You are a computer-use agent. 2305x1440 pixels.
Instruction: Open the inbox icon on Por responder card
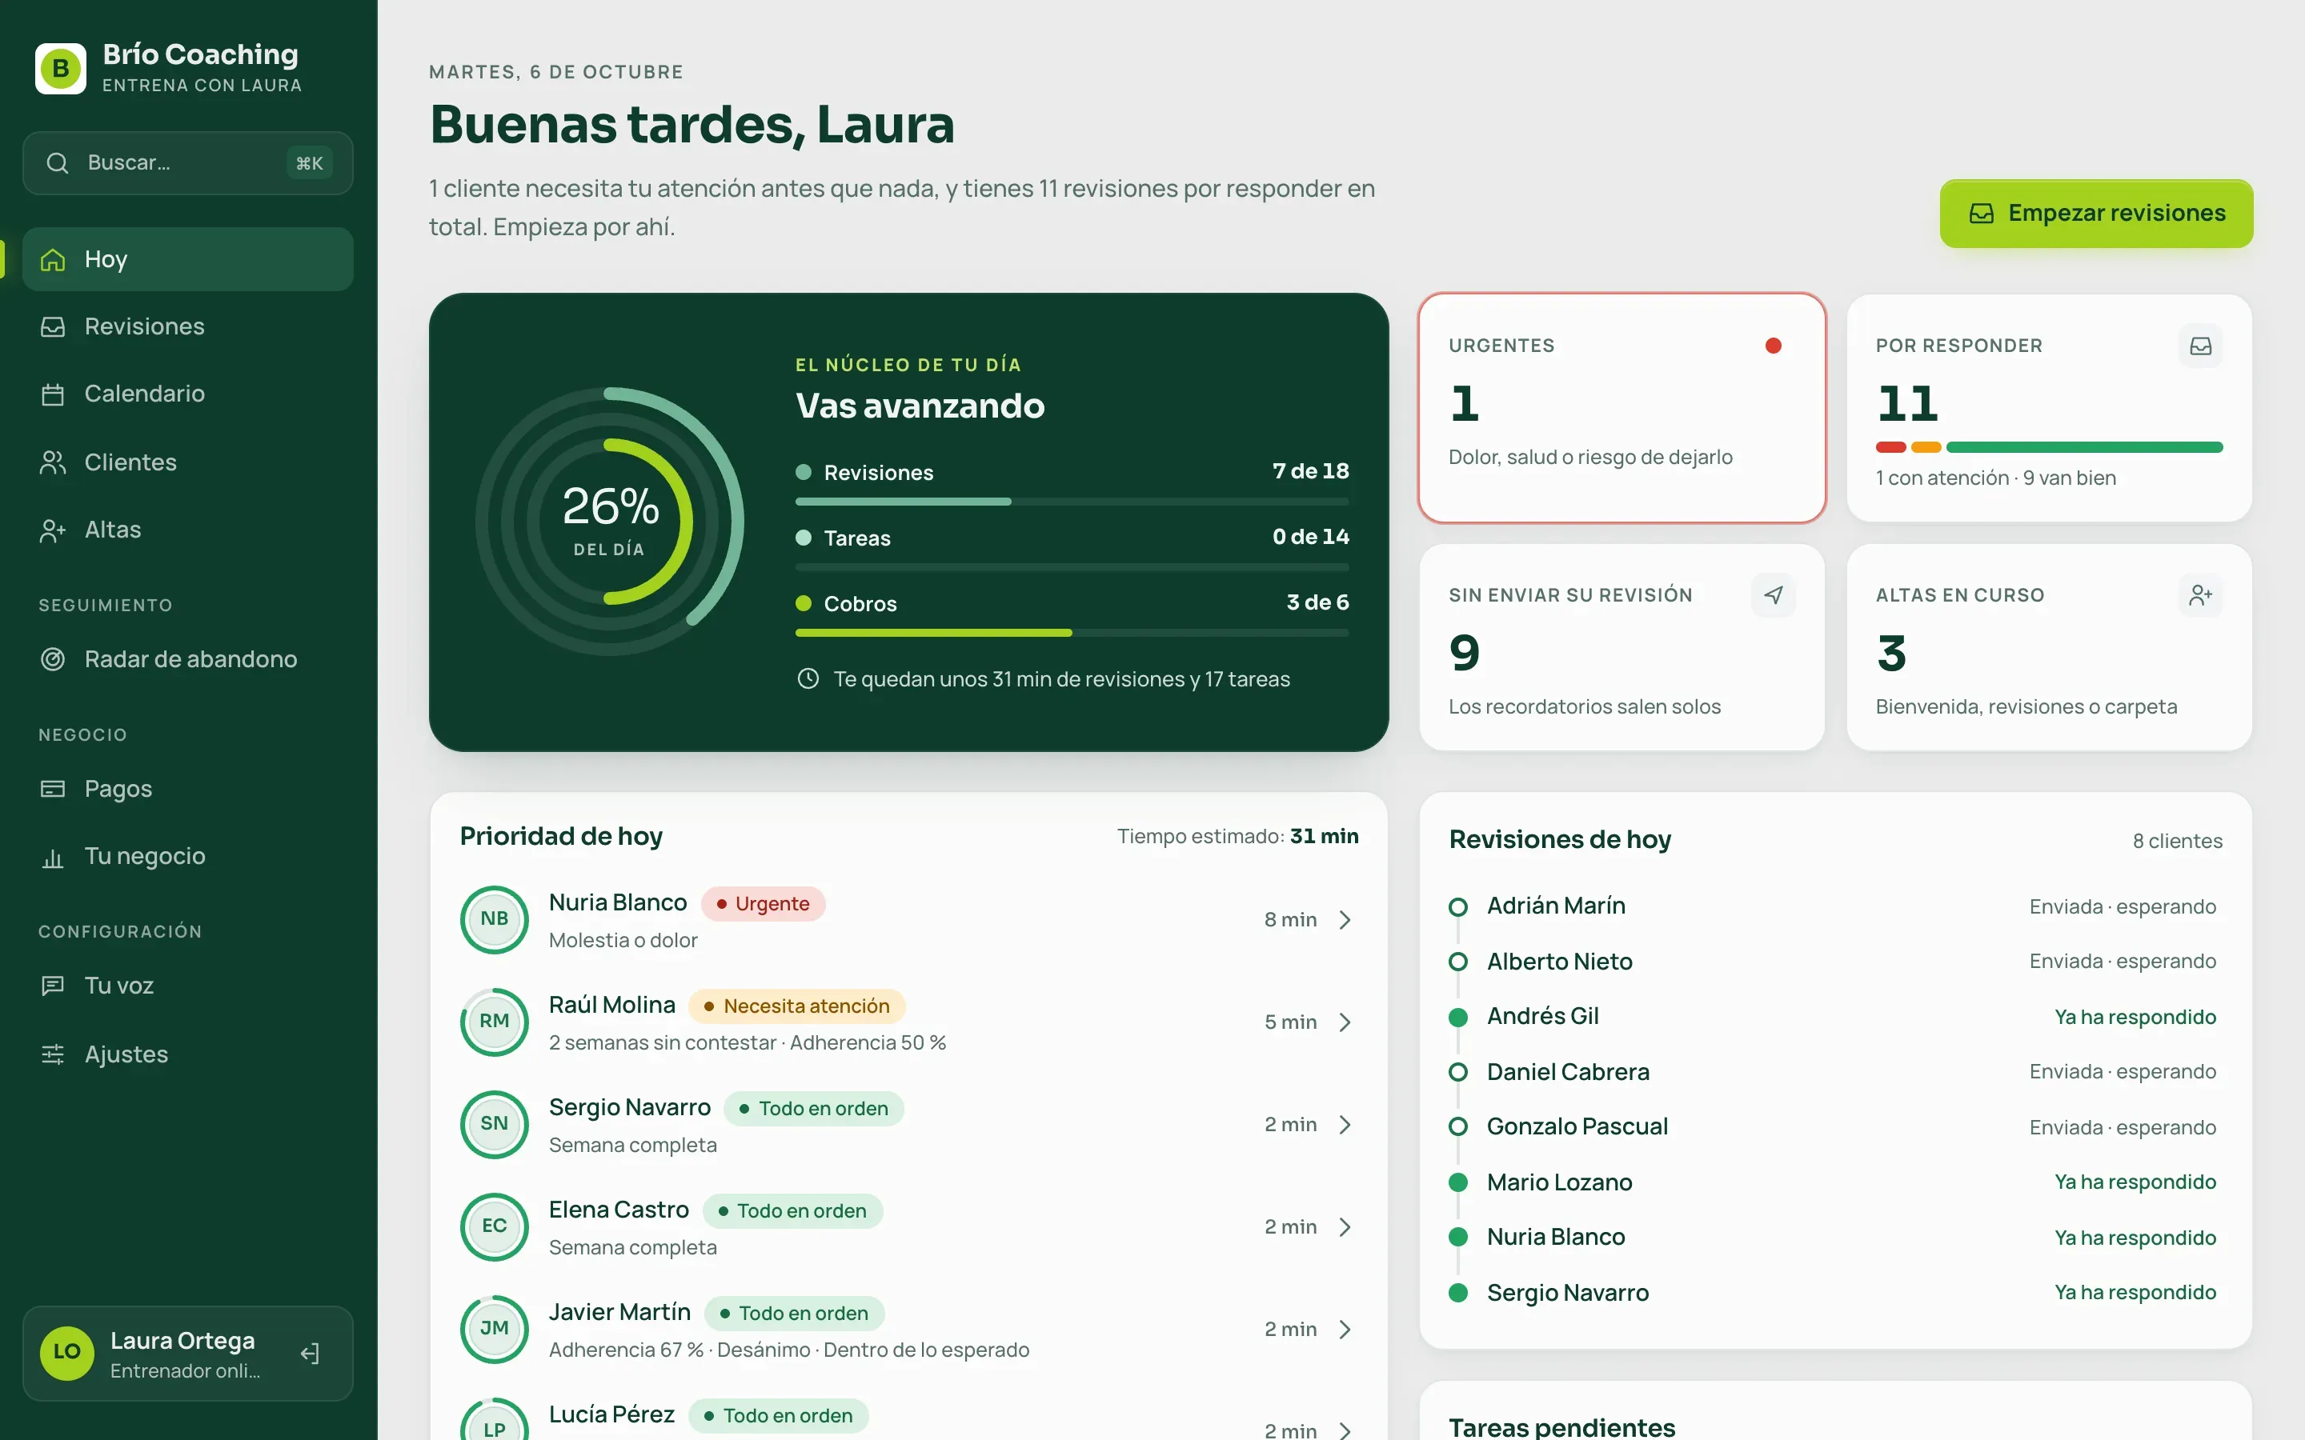coord(2200,346)
